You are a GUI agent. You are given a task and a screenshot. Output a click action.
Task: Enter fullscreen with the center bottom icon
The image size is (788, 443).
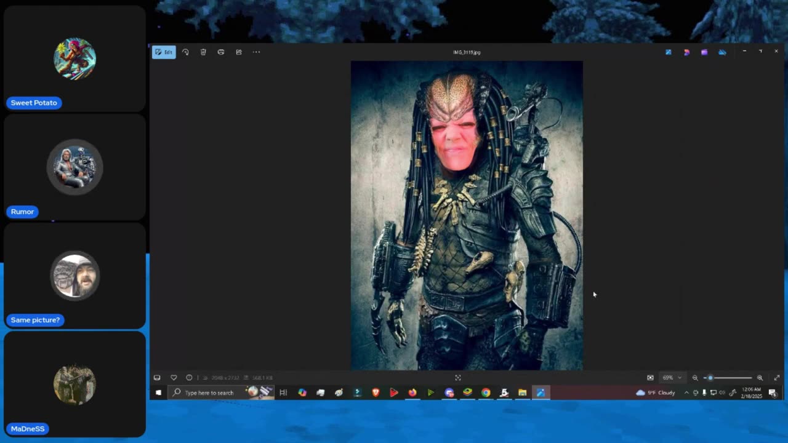pyautogui.click(x=458, y=378)
